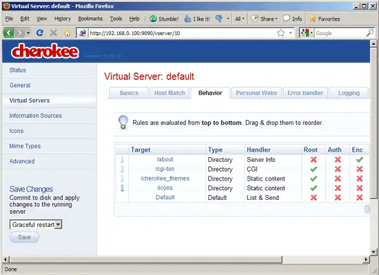
Task: Click the Stop loading X icon
Action: (54, 33)
